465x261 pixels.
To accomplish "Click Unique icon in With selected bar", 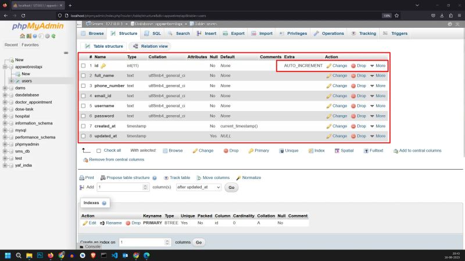I will [281, 151].
